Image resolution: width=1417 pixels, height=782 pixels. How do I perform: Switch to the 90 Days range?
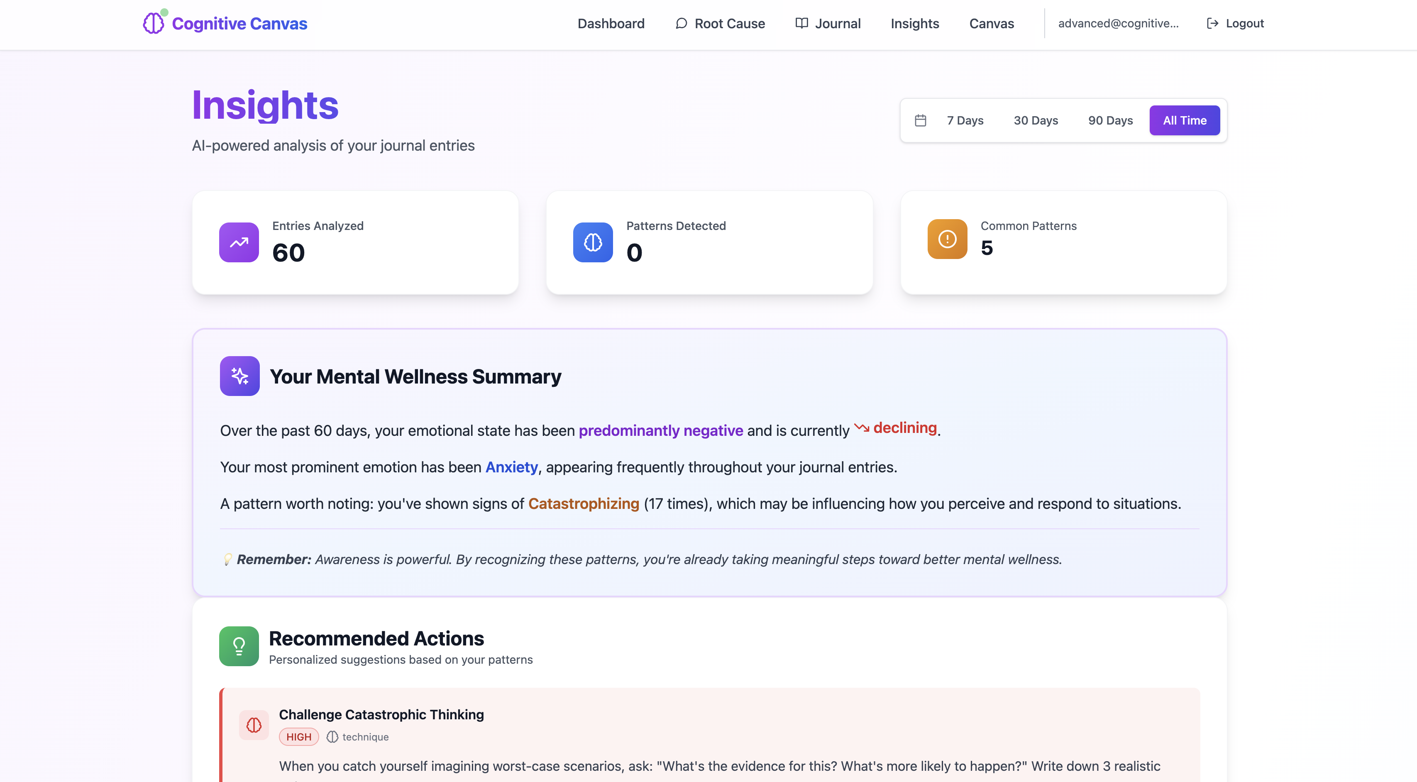[x=1110, y=120]
